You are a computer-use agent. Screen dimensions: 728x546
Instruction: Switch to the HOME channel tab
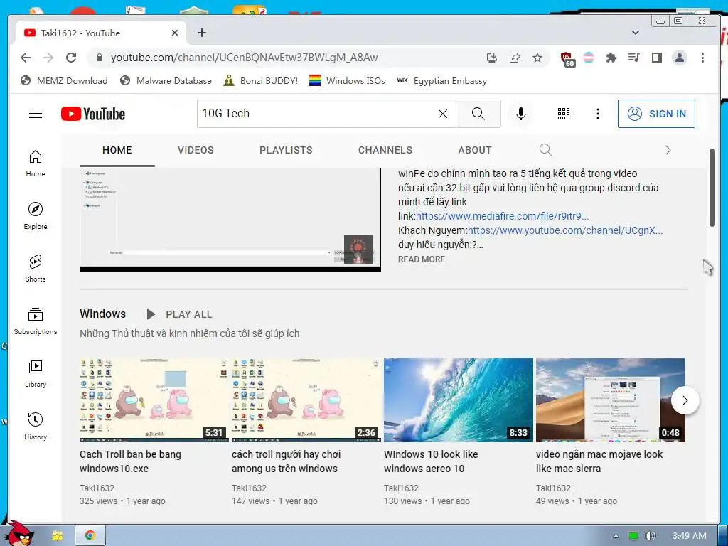pos(117,151)
